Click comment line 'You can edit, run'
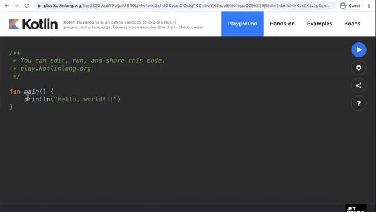The image size is (376, 212). [x=89, y=61]
